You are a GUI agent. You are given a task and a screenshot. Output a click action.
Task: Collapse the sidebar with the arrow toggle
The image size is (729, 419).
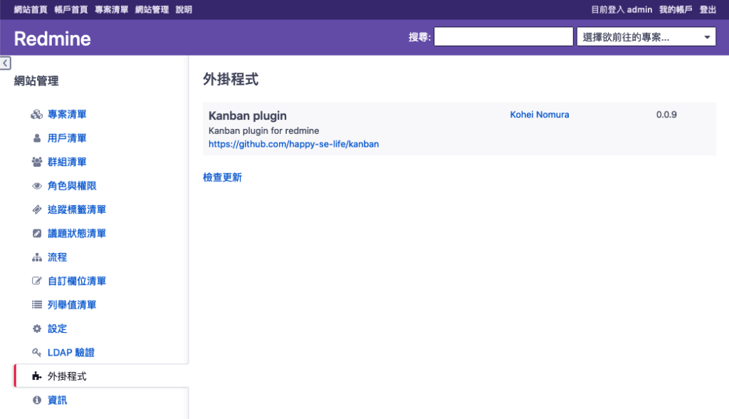6,63
